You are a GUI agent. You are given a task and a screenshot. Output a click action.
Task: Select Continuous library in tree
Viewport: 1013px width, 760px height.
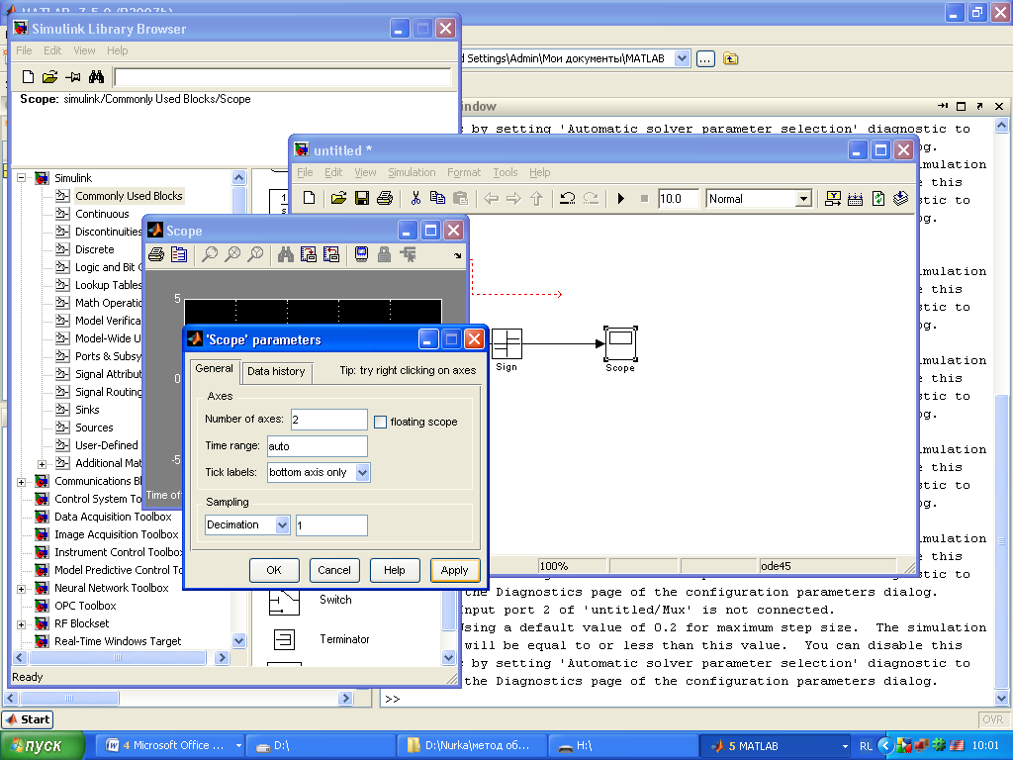pyautogui.click(x=102, y=214)
